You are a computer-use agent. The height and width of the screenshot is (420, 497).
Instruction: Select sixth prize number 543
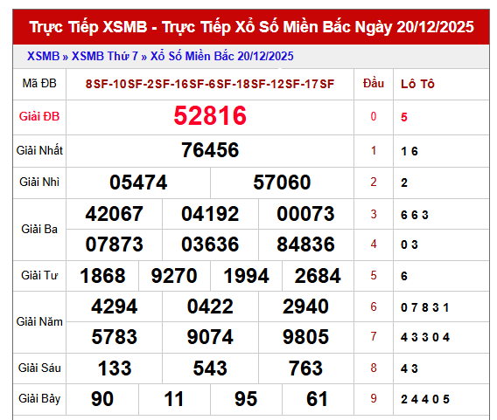(x=210, y=368)
